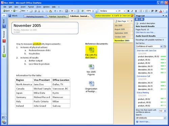The width and height of the screenshot is (169, 126).
Task: Apply bulleted list formatting
Action: pyautogui.click(x=141, y=11)
